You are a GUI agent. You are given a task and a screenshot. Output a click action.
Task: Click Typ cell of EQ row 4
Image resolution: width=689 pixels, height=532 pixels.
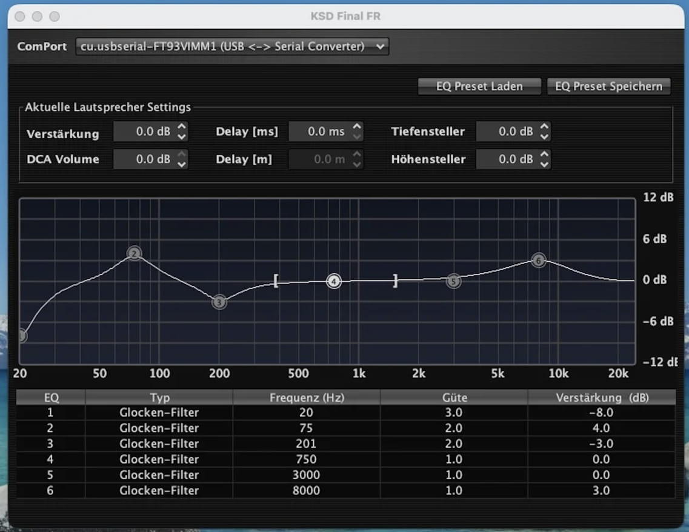(159, 459)
